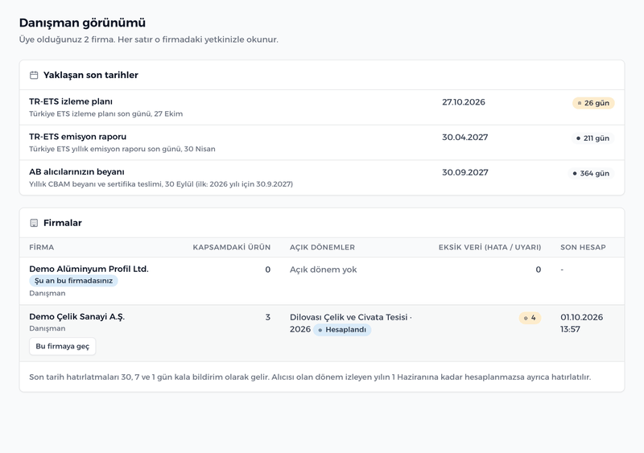Click the last calculation time 01.10.2026 13:57

point(581,323)
